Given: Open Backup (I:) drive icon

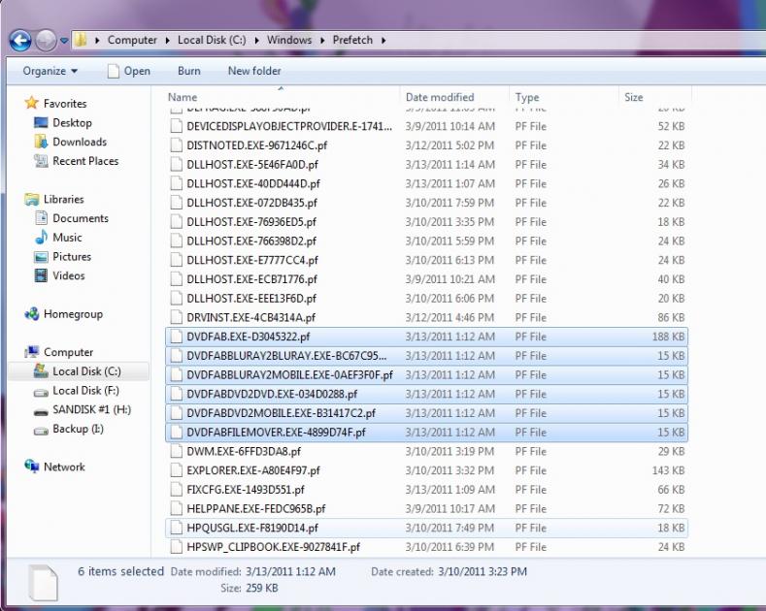Looking at the screenshot, I should point(41,430).
